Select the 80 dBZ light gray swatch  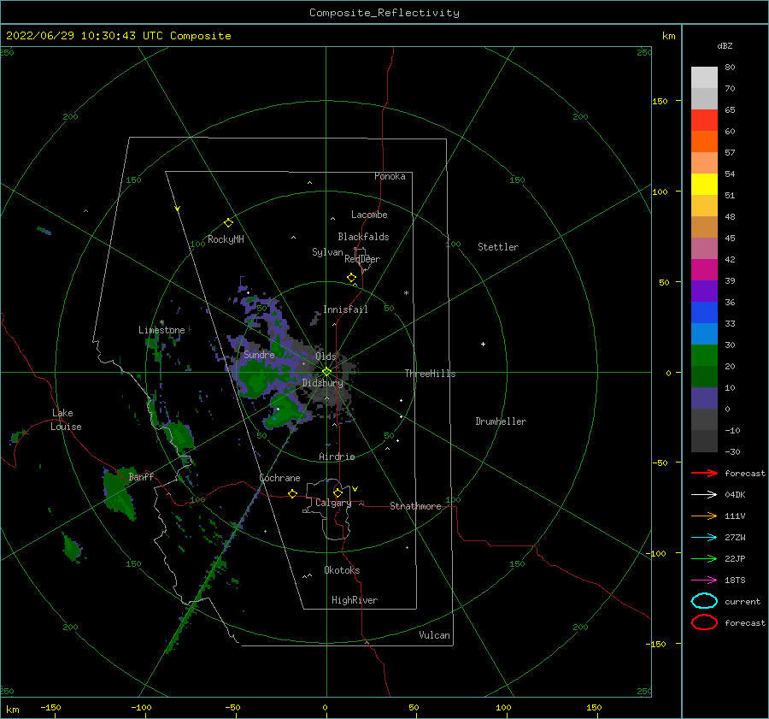(x=704, y=77)
